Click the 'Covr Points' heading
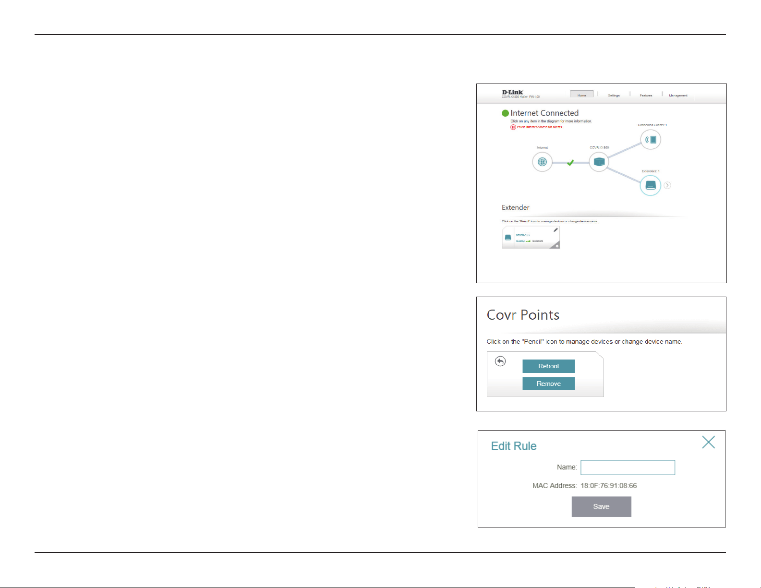Viewport: 761px width, 588px height. 523,315
